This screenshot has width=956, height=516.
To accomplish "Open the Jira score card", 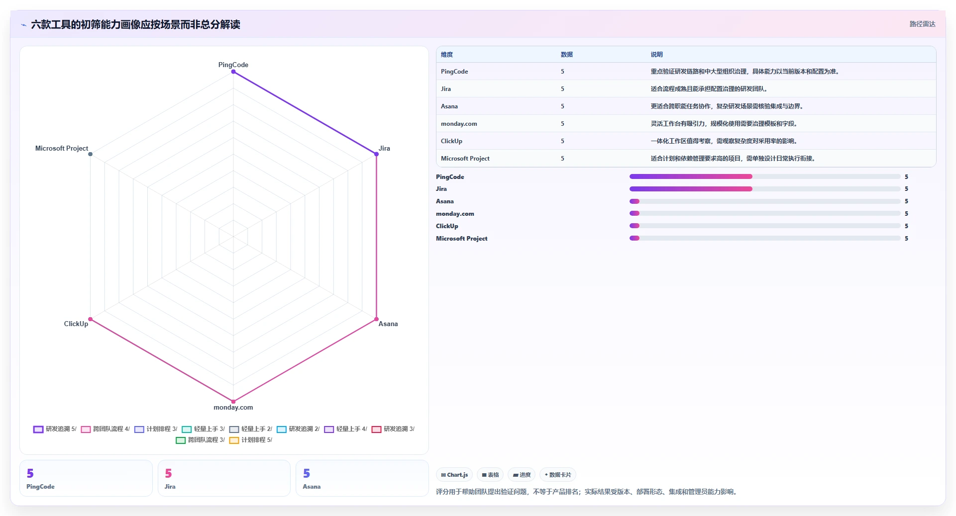I will pyautogui.click(x=224, y=478).
